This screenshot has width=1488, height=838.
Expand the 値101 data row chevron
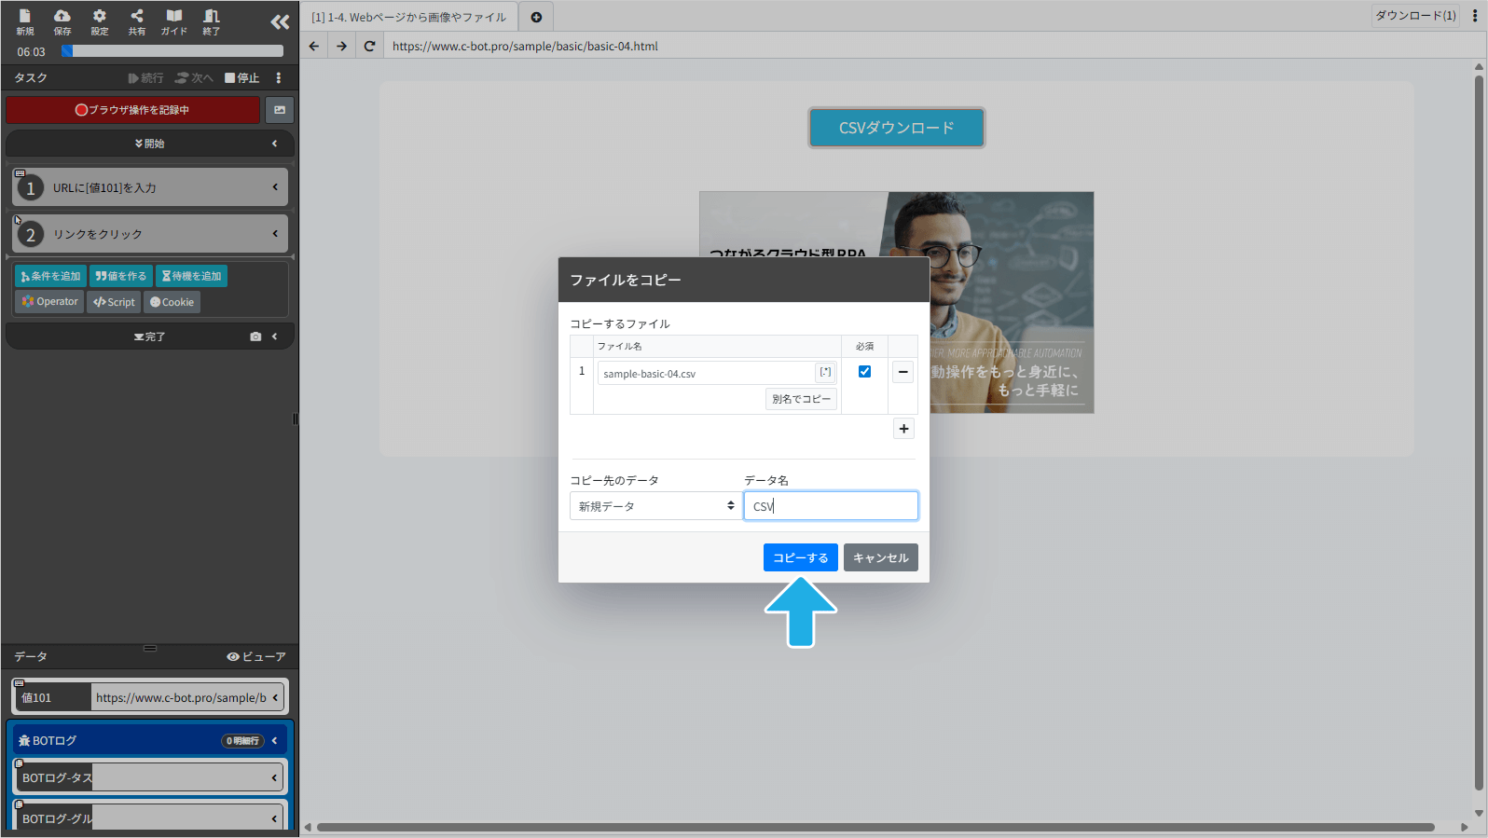pyautogui.click(x=275, y=697)
